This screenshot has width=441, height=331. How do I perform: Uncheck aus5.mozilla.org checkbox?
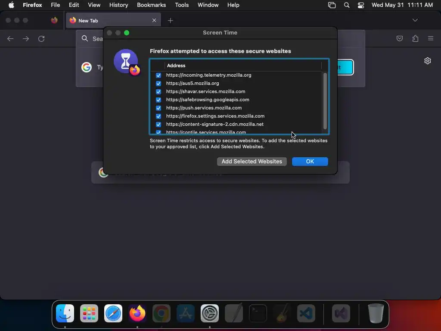click(158, 83)
